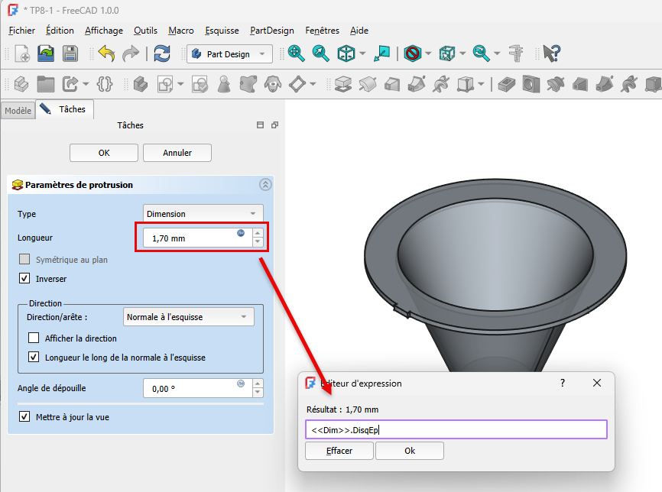Click the New document icon
This screenshot has height=492, width=662.
point(22,53)
